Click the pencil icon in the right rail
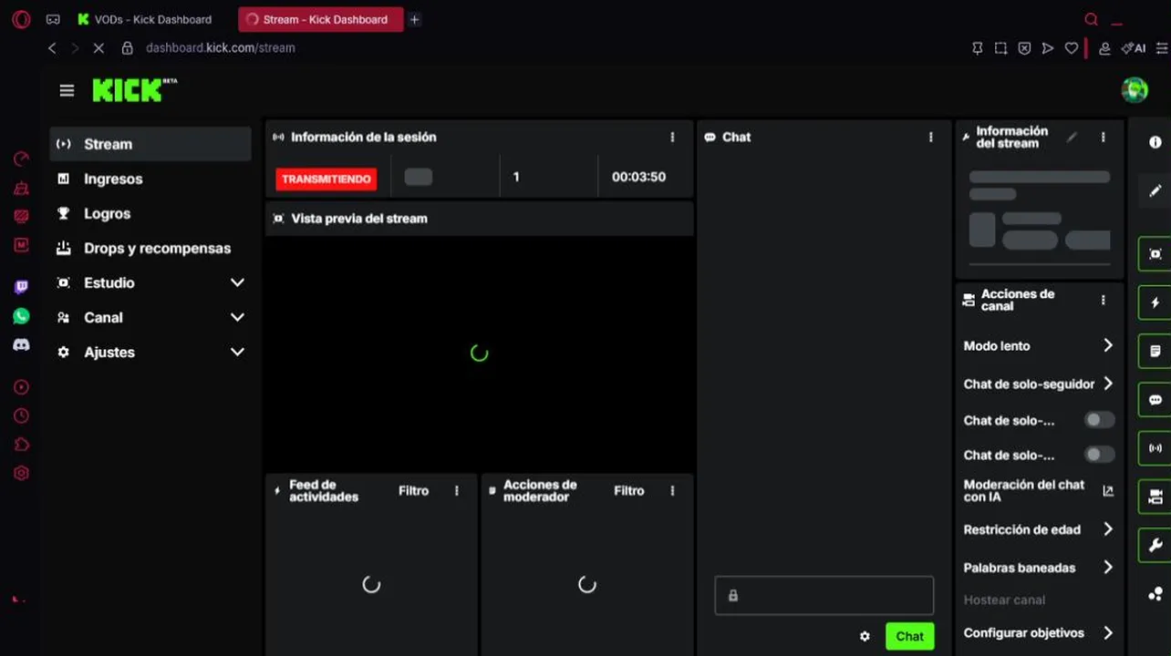The image size is (1171, 656). [1155, 190]
